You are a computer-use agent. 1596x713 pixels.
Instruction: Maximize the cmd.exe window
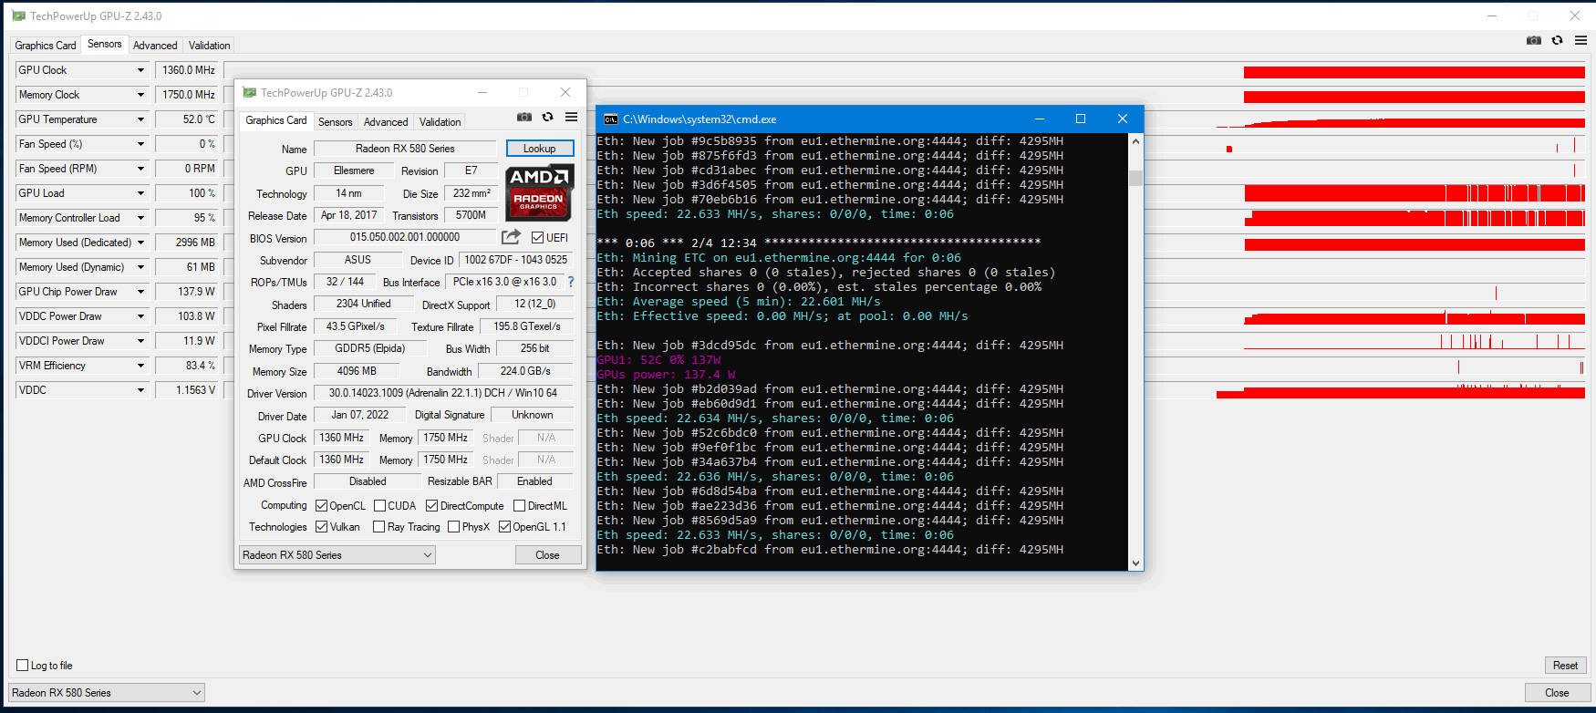[1081, 119]
